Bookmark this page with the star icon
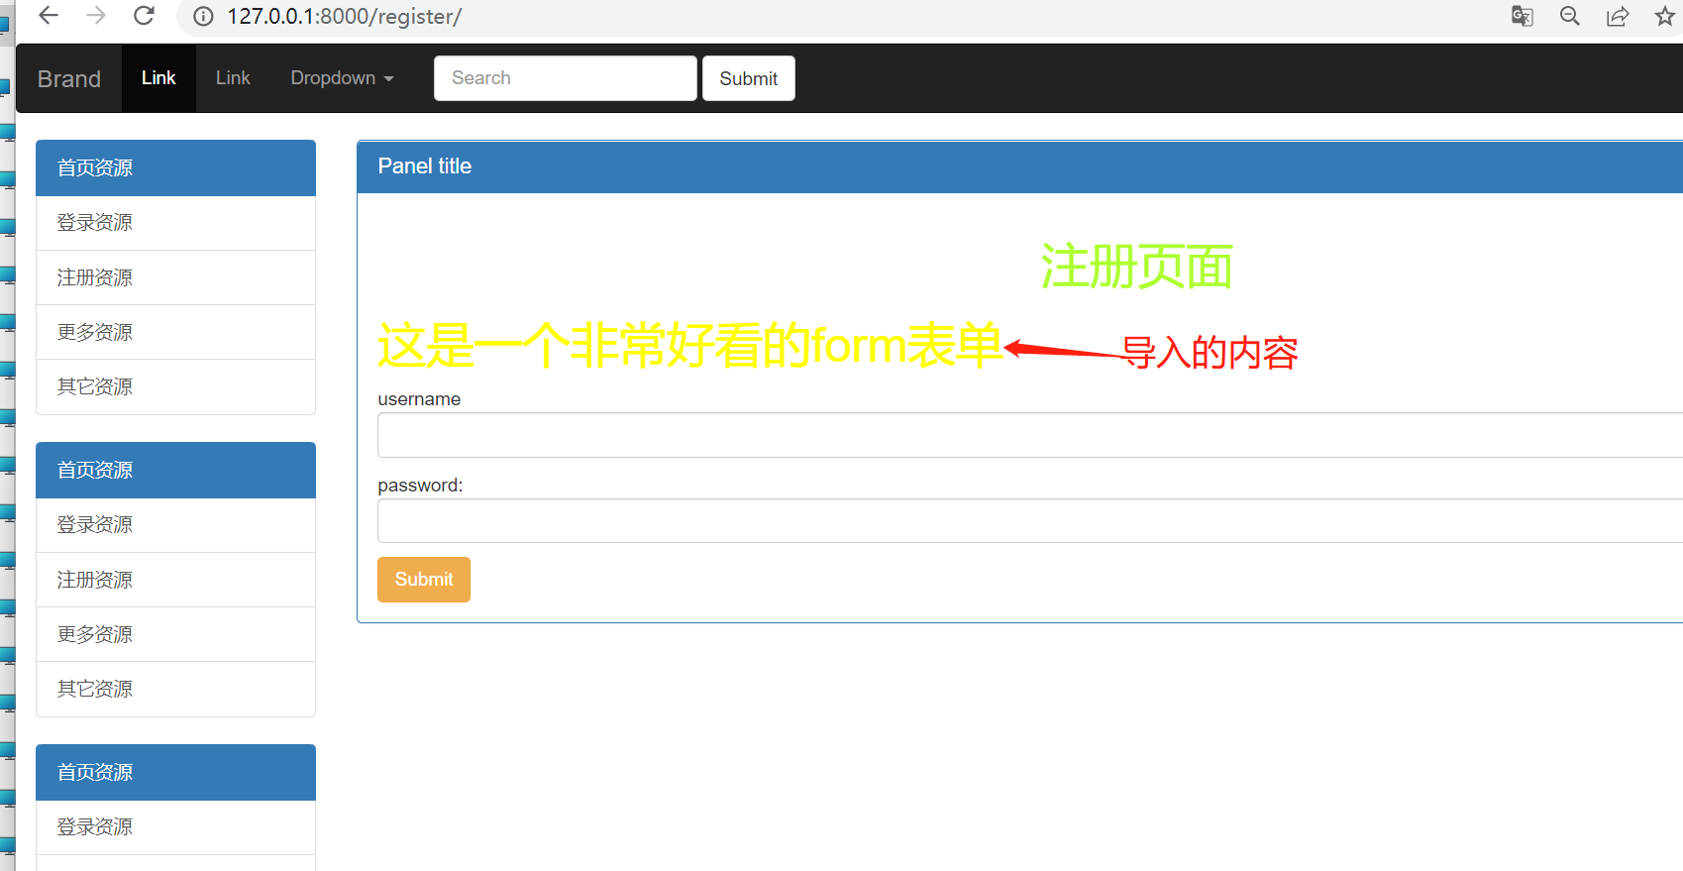 coord(1665,16)
